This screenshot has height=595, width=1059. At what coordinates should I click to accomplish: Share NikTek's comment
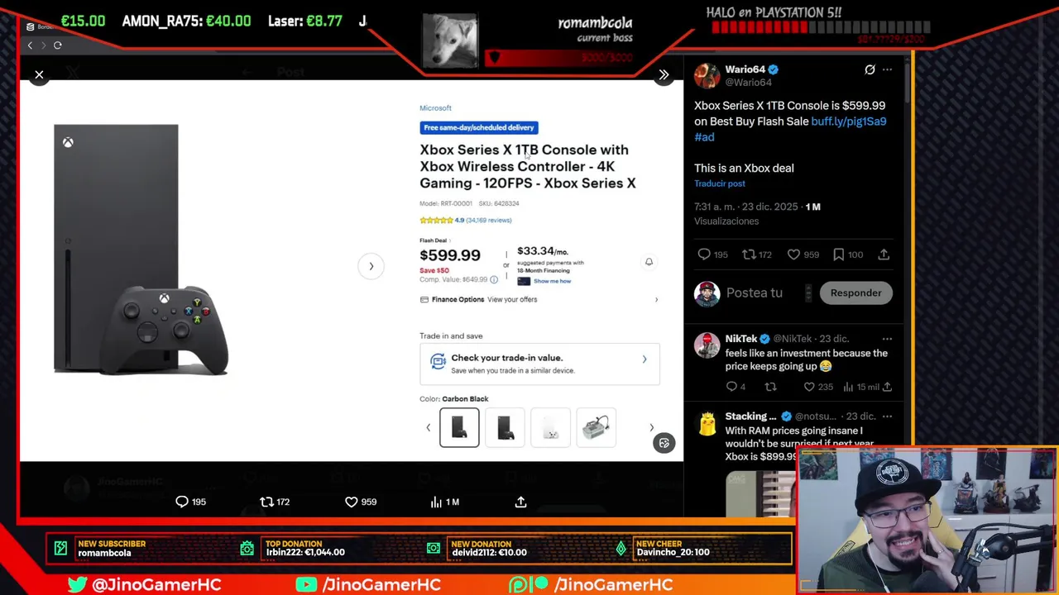[887, 387]
